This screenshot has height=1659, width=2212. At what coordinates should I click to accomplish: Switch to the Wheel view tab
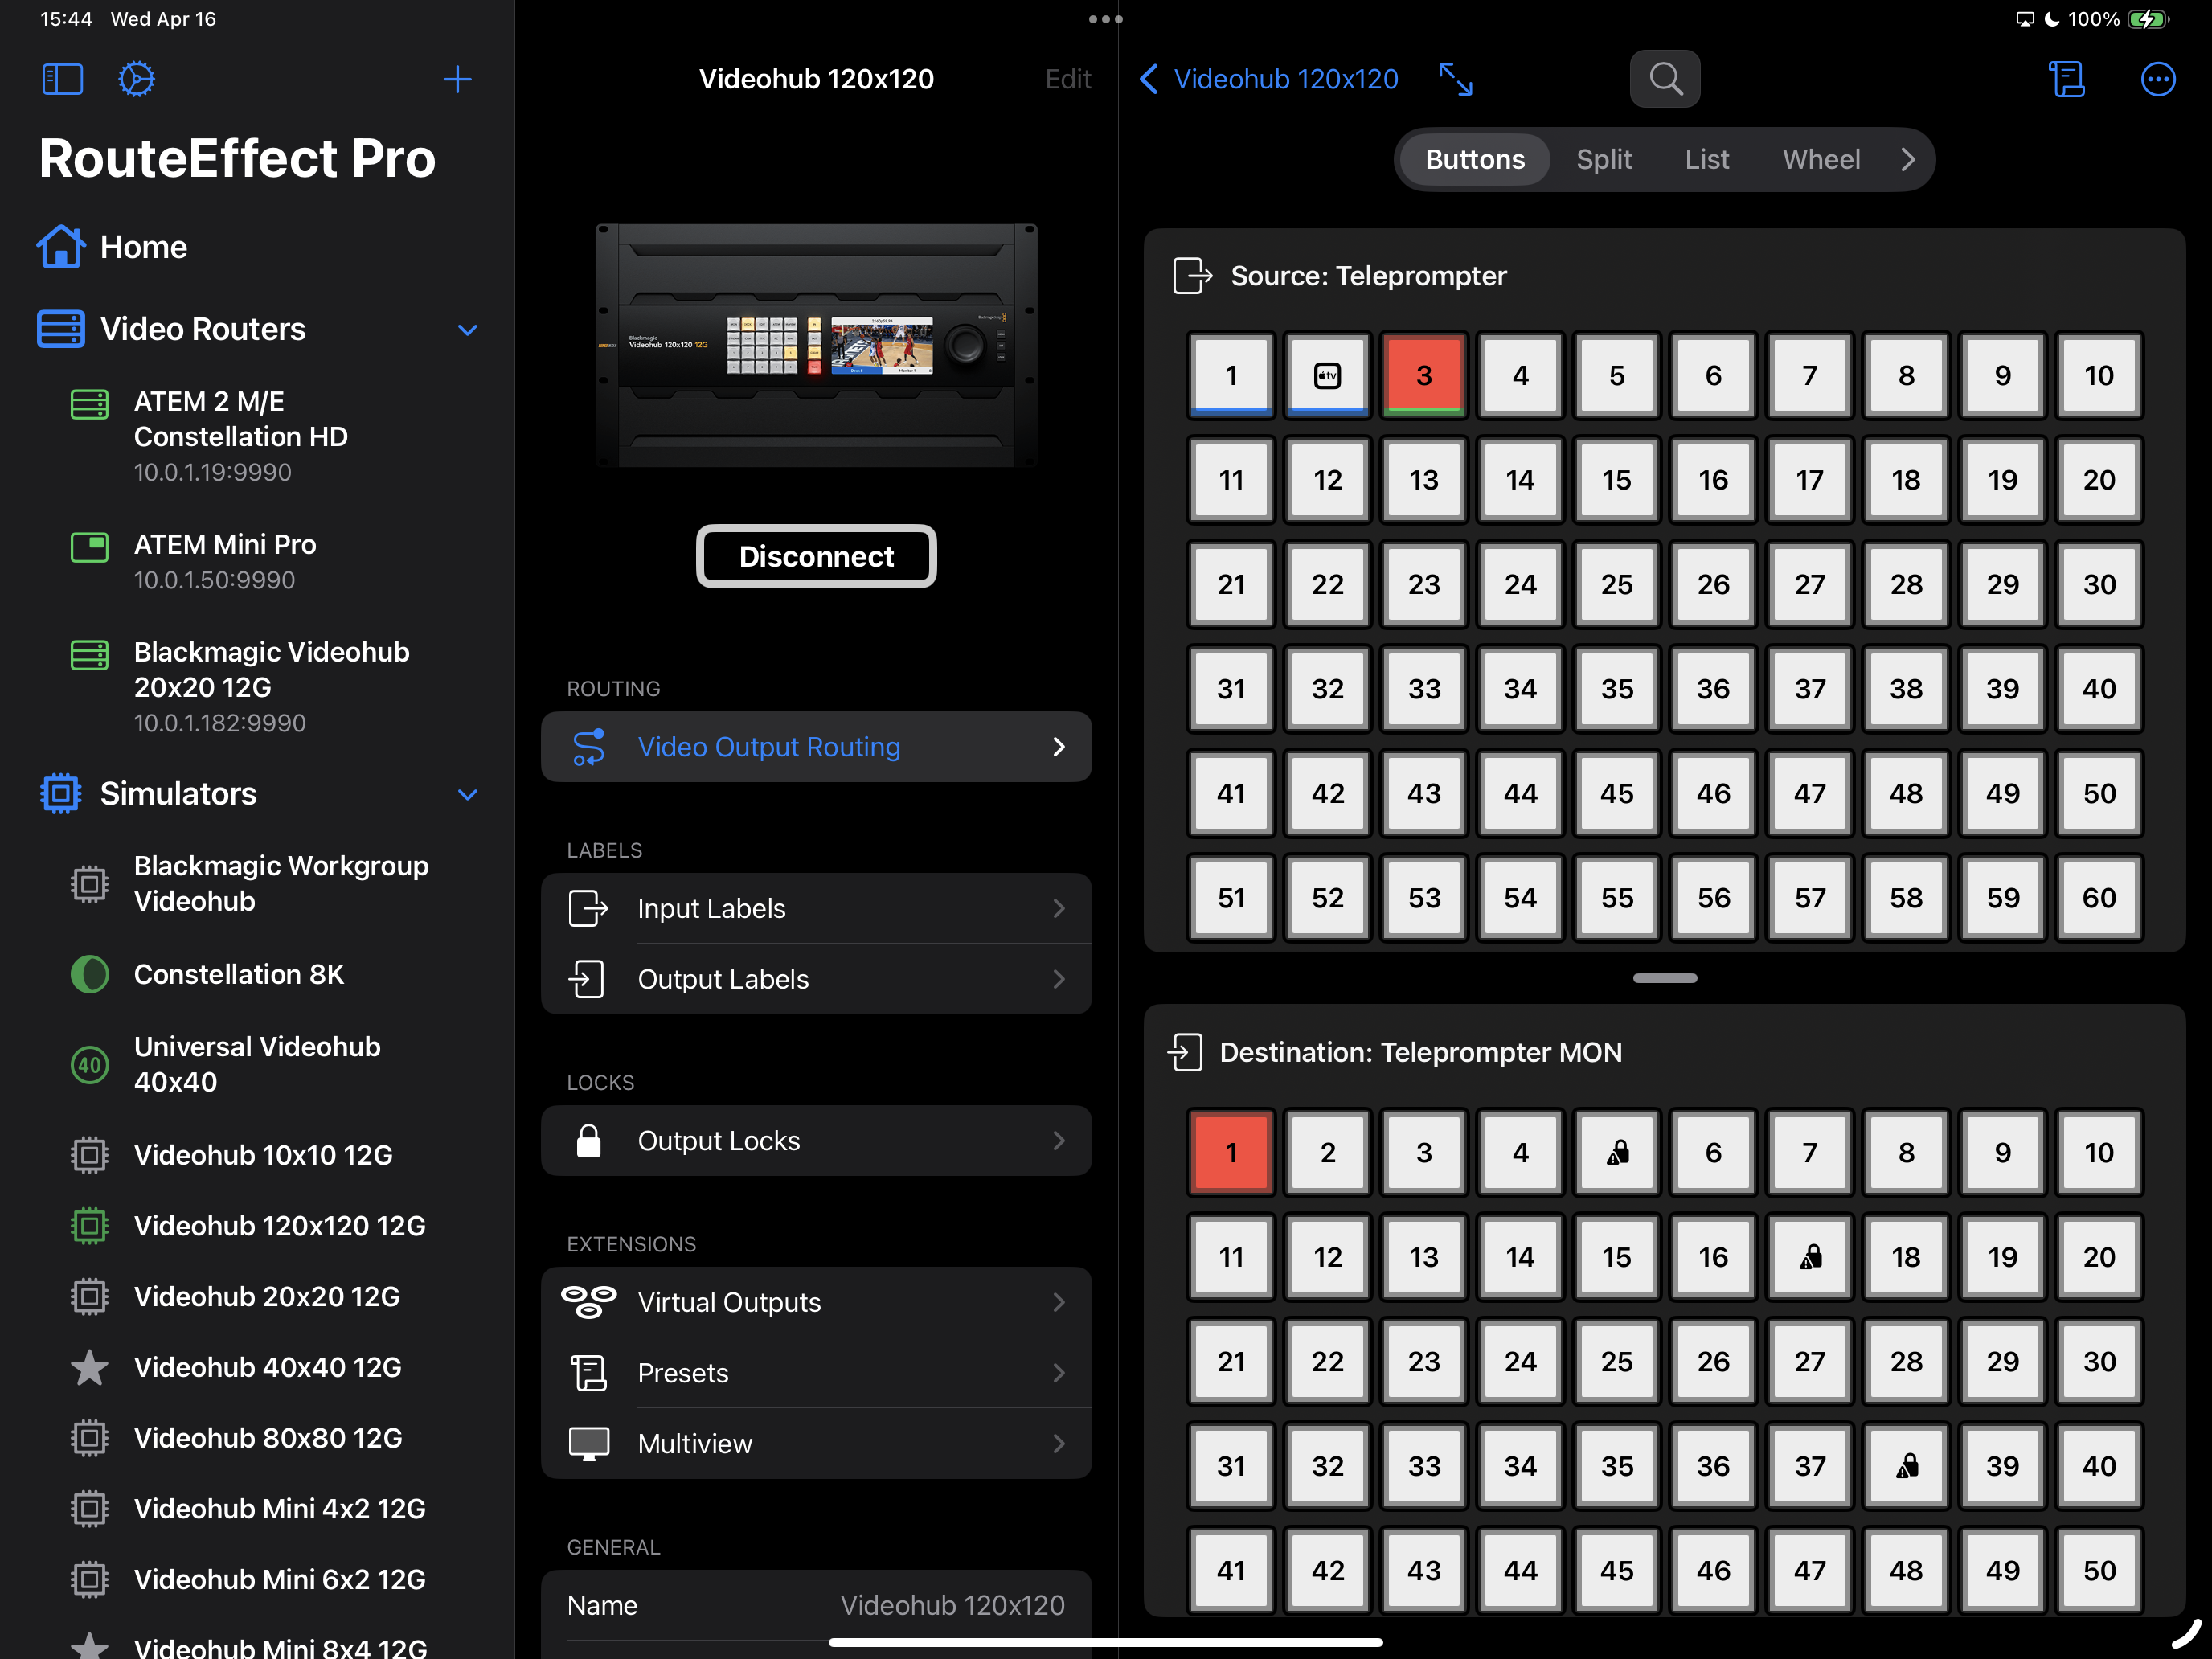click(x=1821, y=159)
